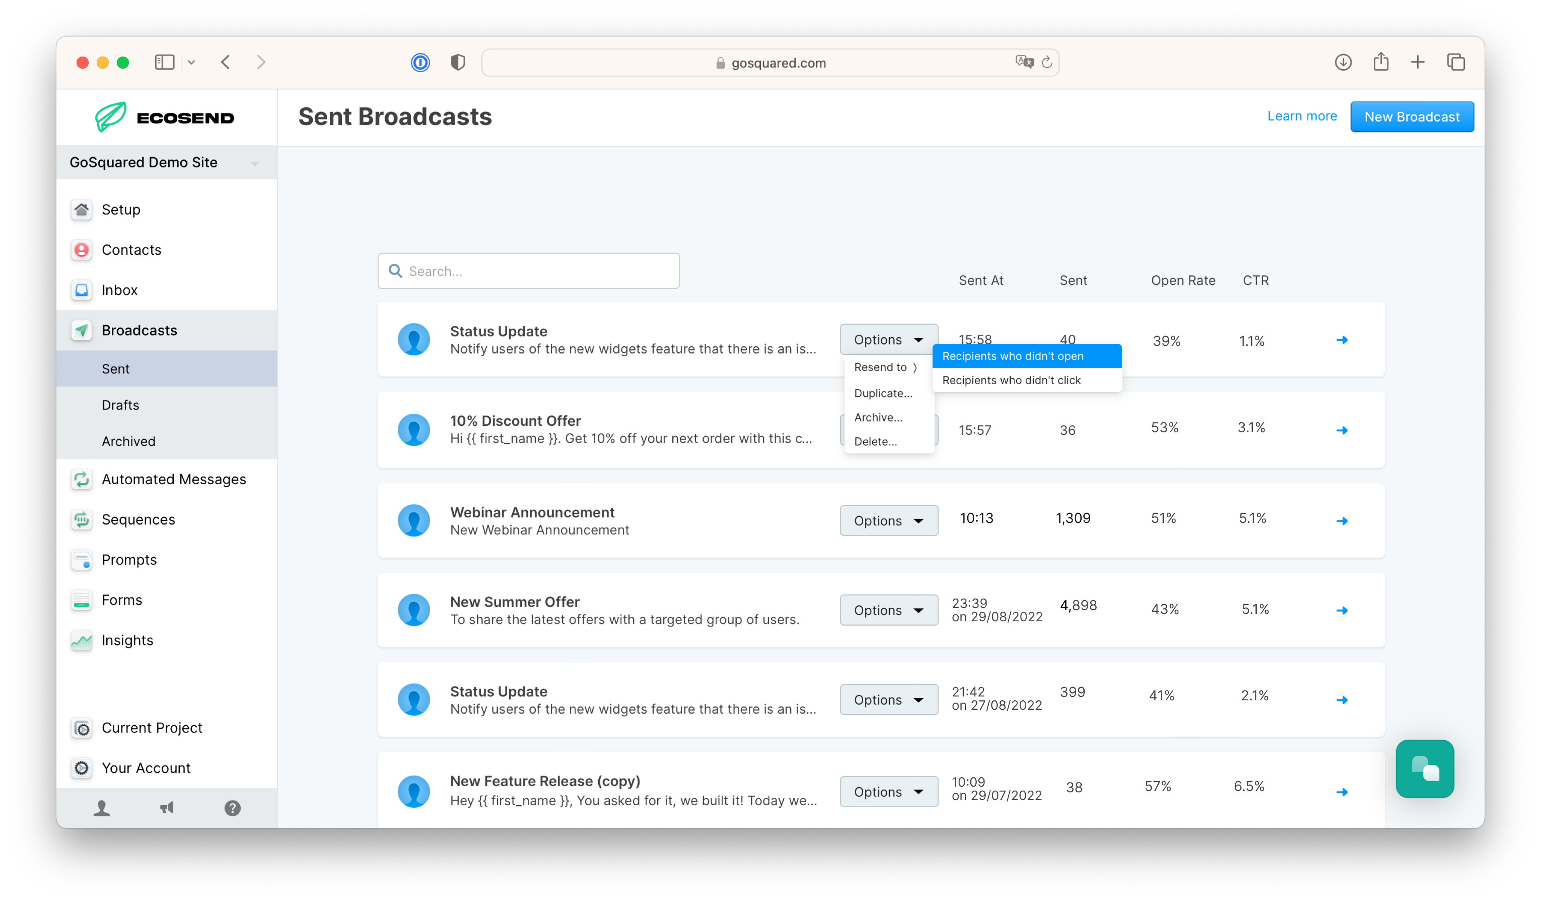Click the Safari share icon
The image size is (1541, 901).
click(1381, 62)
